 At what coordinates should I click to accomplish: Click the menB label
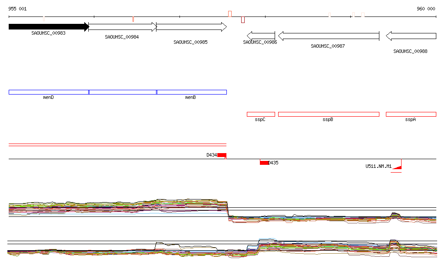click(190, 98)
